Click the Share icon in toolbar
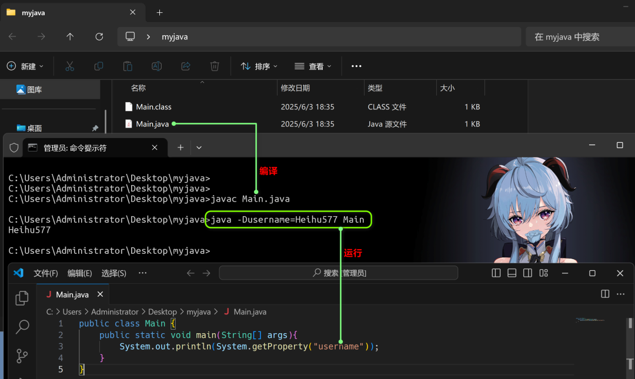 [185, 66]
